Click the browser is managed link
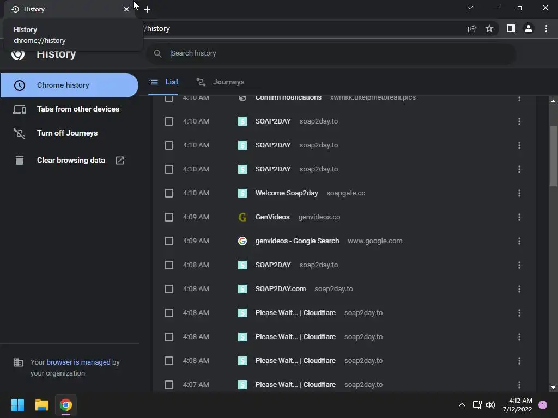The height and width of the screenshot is (418, 558). [x=78, y=362]
